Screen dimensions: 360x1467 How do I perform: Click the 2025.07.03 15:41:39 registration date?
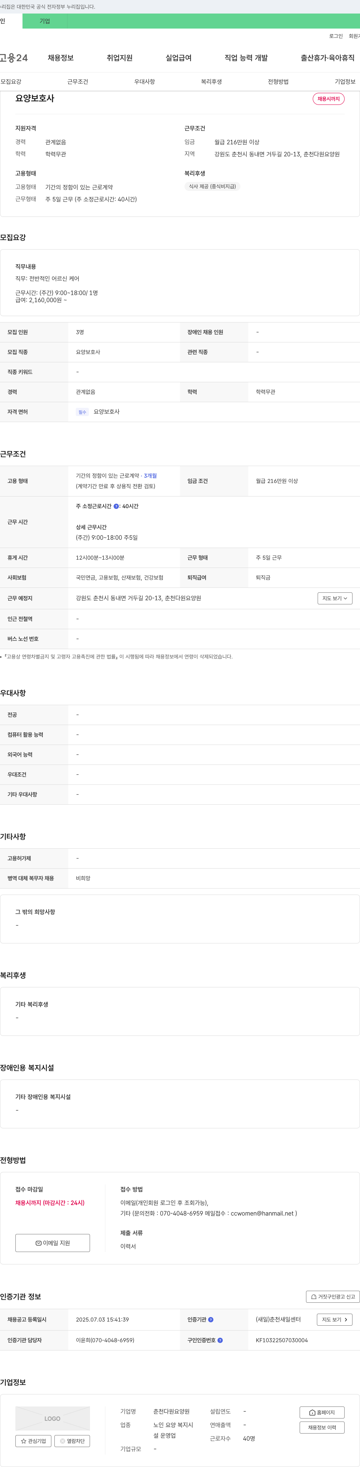point(102,1320)
